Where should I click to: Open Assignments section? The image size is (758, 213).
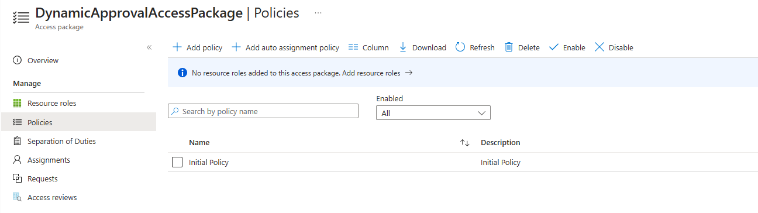49,160
